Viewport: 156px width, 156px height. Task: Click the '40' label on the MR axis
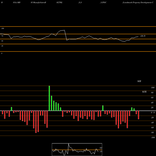pos(152,103)
